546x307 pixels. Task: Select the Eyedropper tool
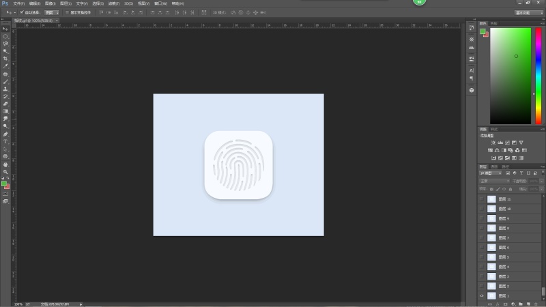coord(5,66)
